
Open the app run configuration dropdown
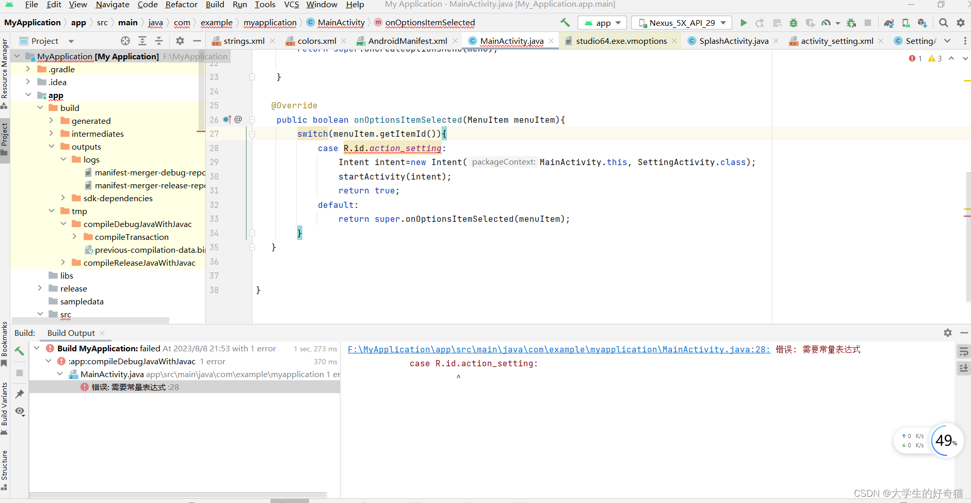(x=603, y=23)
